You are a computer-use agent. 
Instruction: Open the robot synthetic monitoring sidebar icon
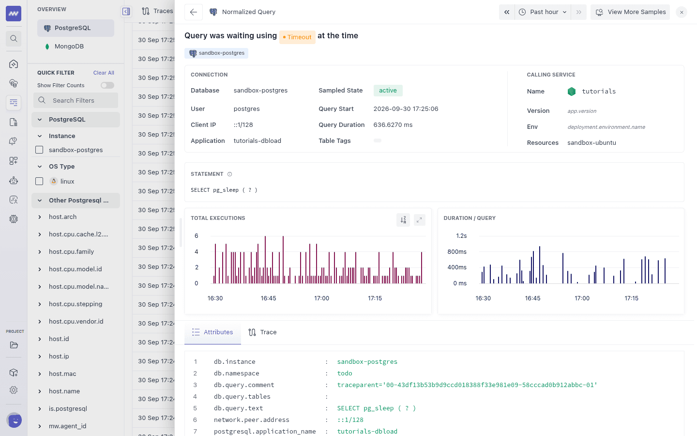(14, 180)
